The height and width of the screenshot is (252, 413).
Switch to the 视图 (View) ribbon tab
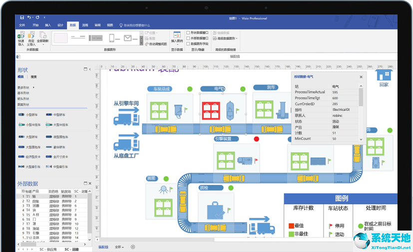point(110,25)
